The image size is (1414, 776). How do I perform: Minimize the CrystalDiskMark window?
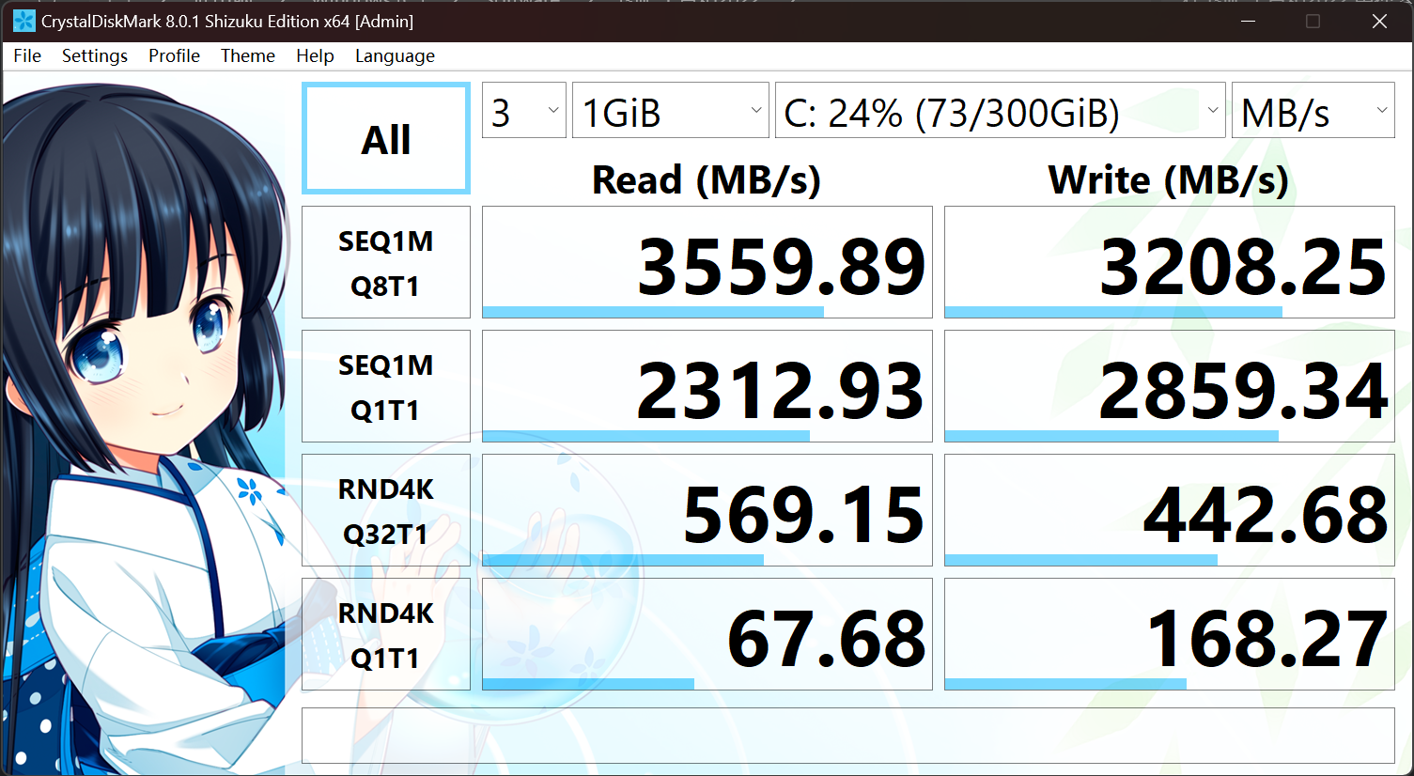click(1248, 21)
